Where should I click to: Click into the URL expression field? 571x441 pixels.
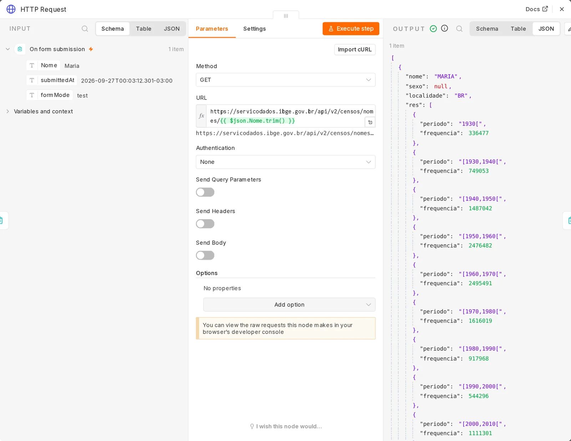pos(285,116)
